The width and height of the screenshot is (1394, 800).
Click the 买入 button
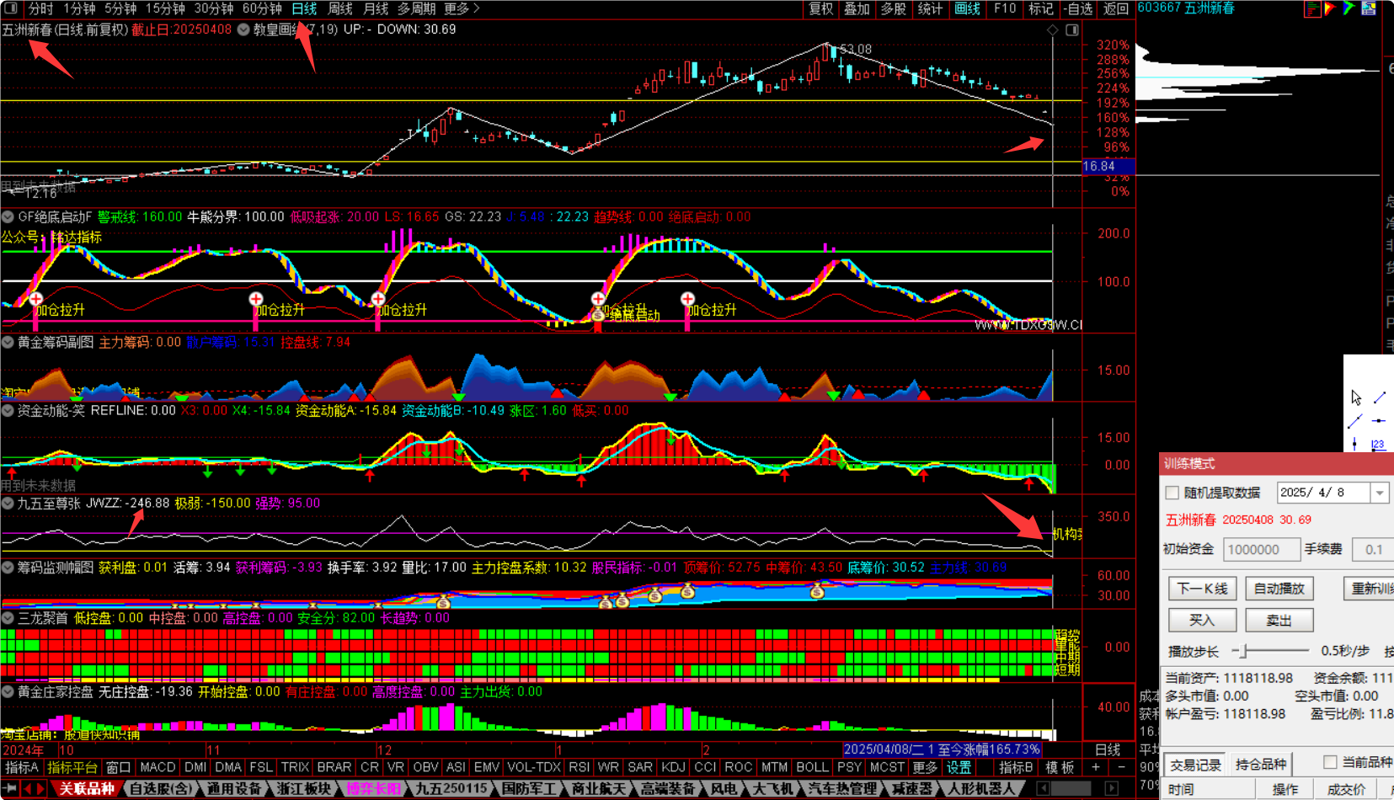pyautogui.click(x=1202, y=621)
